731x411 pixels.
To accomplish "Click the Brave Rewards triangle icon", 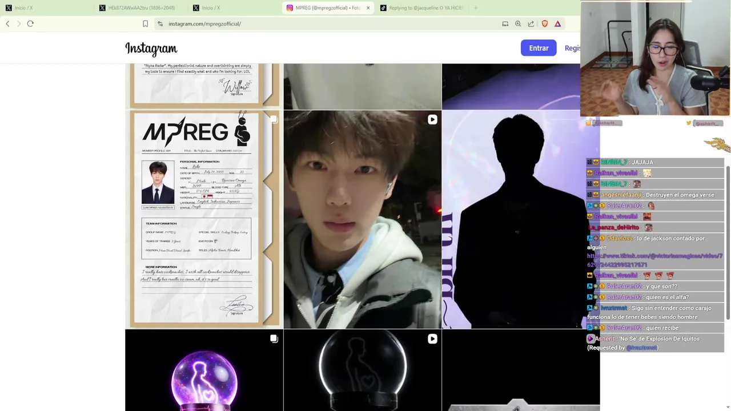I will click(558, 24).
